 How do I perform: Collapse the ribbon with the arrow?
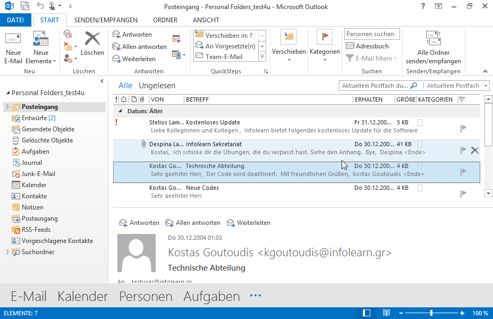click(485, 72)
